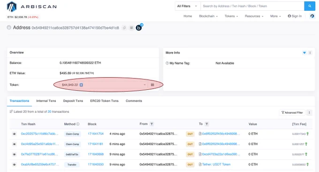This screenshot has width=319, height=172.
Task: Click the blue search magnifier button
Action: pyautogui.click(x=310, y=6)
